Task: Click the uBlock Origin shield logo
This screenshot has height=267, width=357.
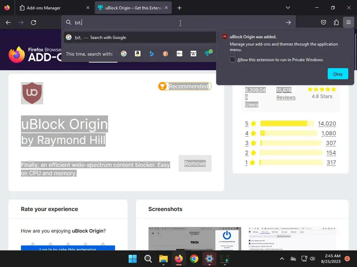Action: pos(32,93)
